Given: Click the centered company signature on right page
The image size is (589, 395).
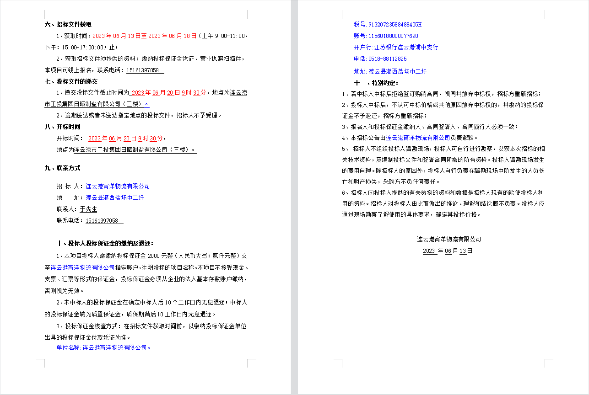Looking at the screenshot, I should (449, 239).
